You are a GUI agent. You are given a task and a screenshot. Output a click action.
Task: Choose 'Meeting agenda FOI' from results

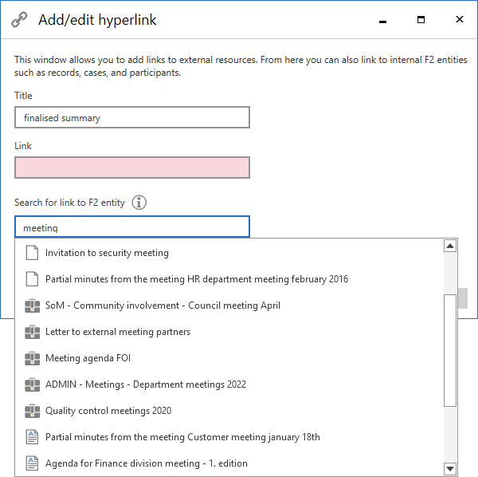[x=88, y=358]
